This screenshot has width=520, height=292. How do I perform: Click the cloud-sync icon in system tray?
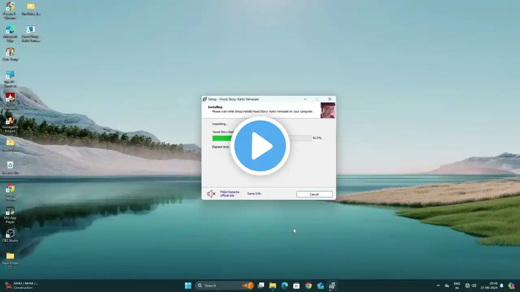[447, 286]
